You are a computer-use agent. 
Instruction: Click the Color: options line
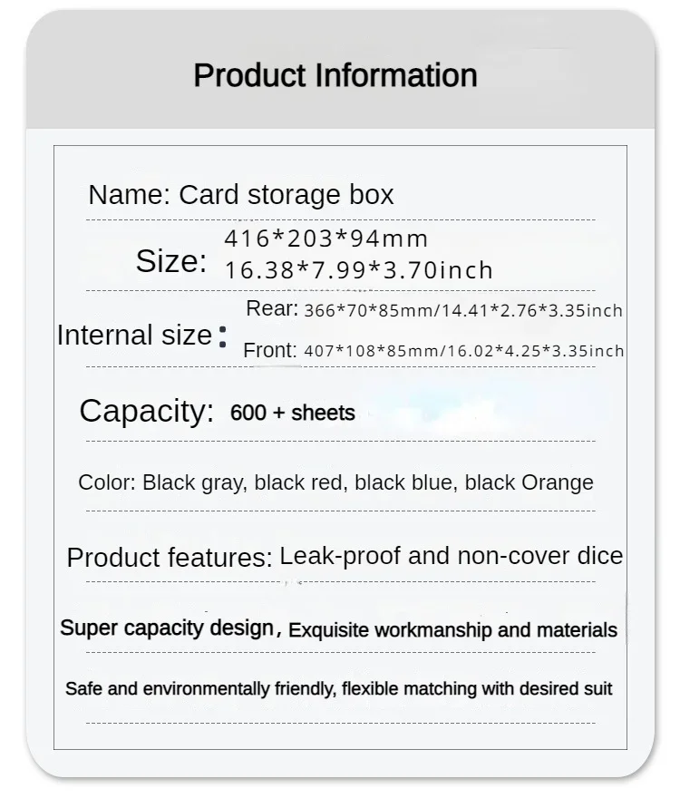(335, 482)
